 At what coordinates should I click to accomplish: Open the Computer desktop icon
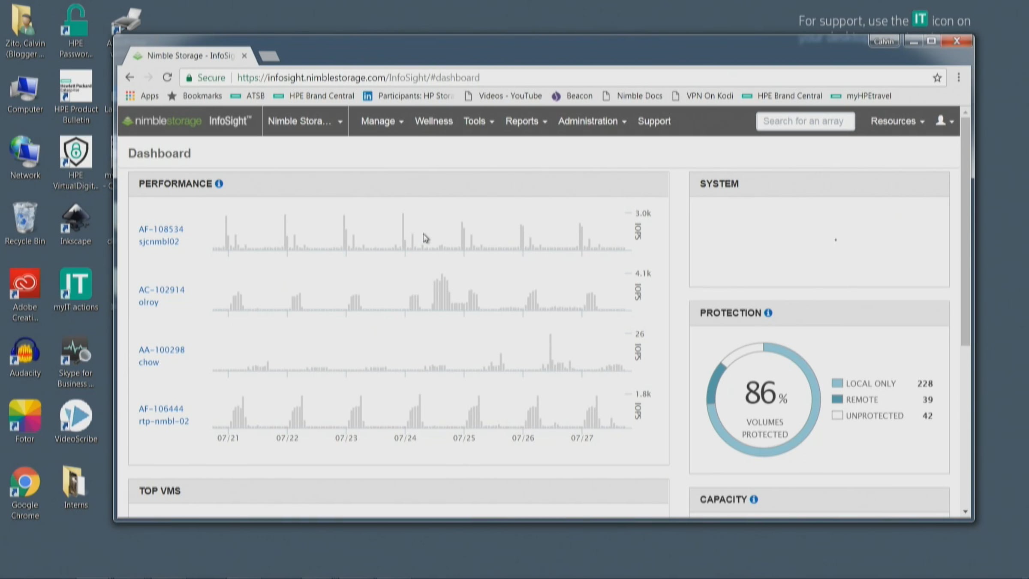point(25,93)
